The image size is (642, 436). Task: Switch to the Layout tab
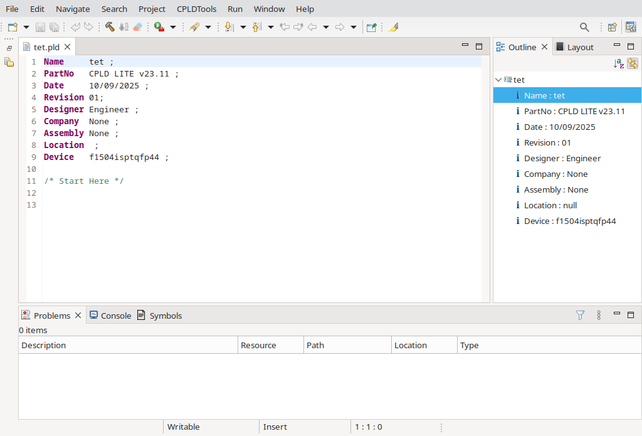click(574, 47)
